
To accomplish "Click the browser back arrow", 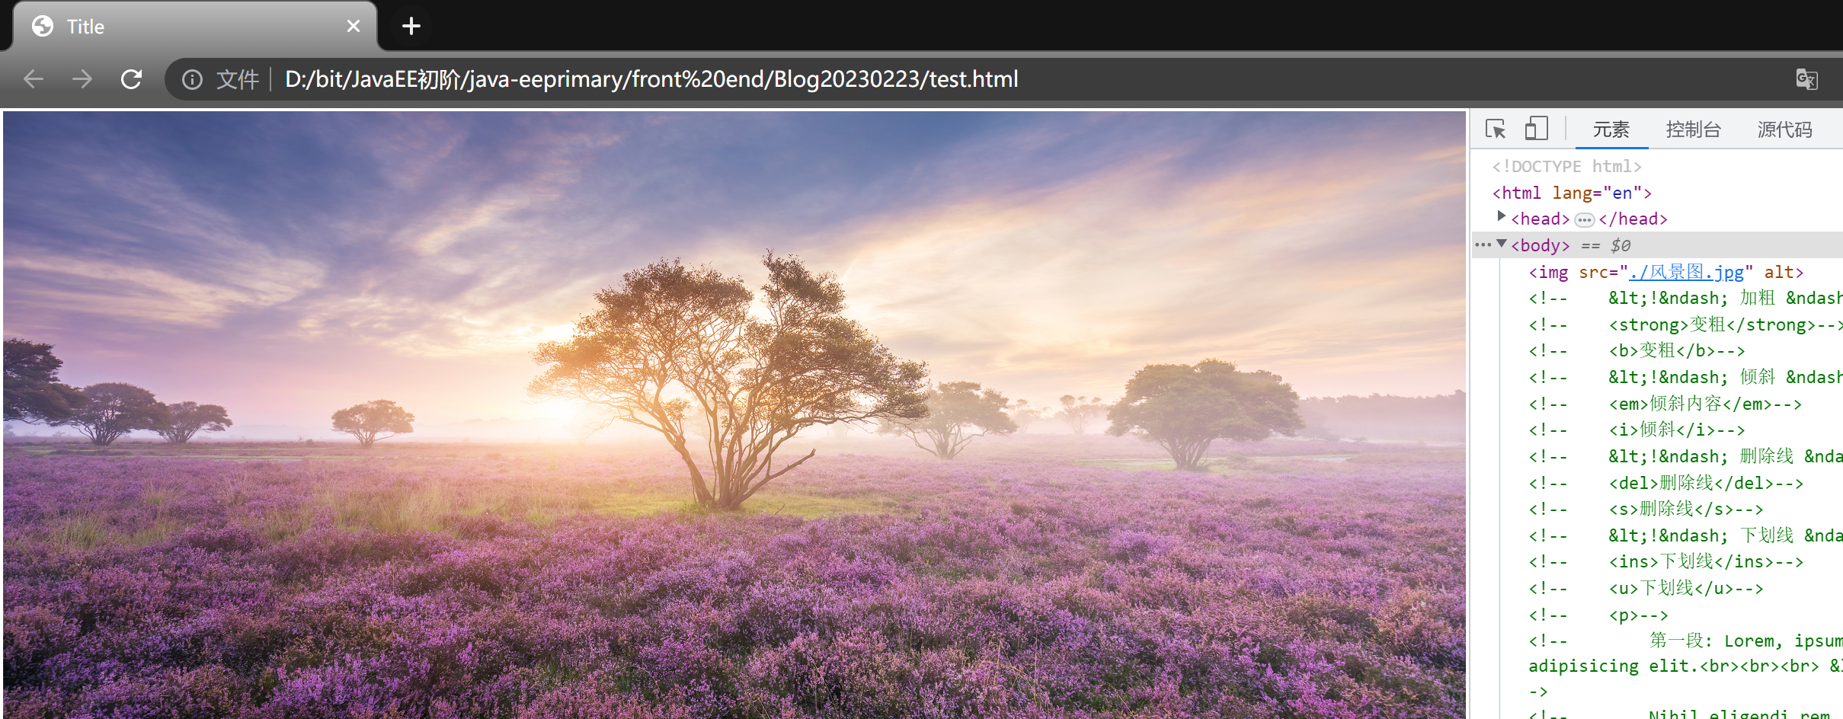I will [x=34, y=79].
